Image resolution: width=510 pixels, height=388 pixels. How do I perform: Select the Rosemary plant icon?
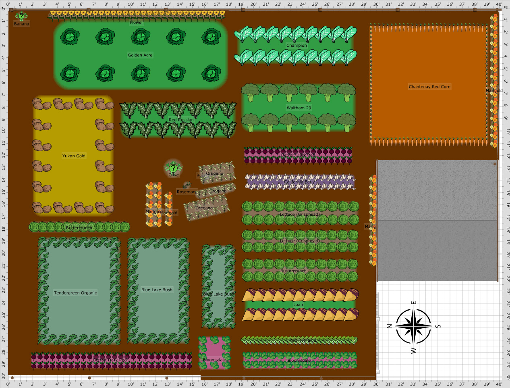point(187,185)
